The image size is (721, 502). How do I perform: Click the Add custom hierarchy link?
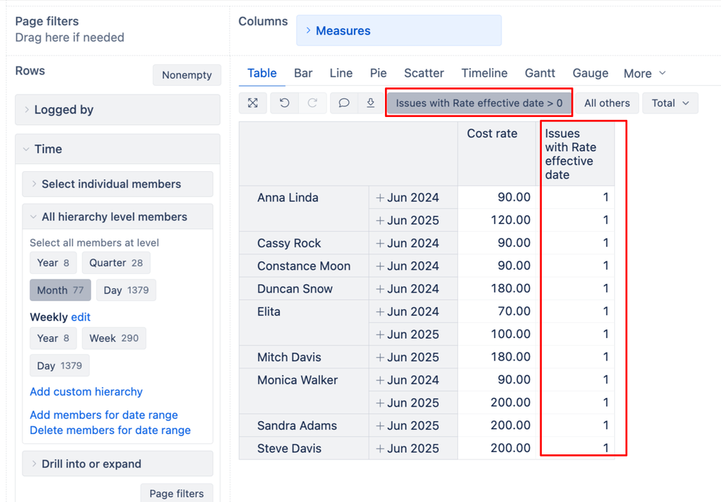[x=86, y=391]
